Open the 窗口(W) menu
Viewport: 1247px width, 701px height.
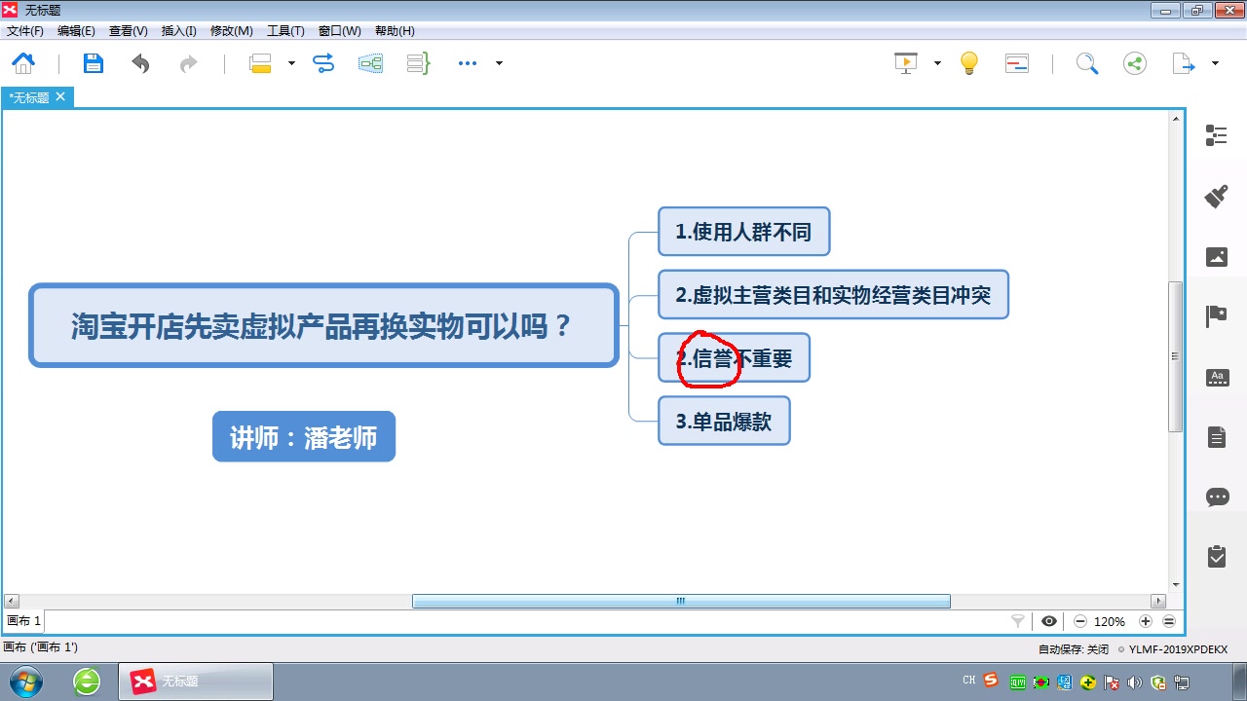coord(339,31)
